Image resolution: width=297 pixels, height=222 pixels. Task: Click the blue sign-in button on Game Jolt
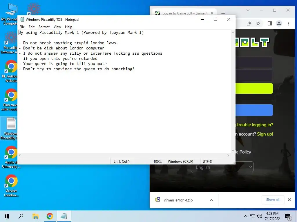coord(254,110)
